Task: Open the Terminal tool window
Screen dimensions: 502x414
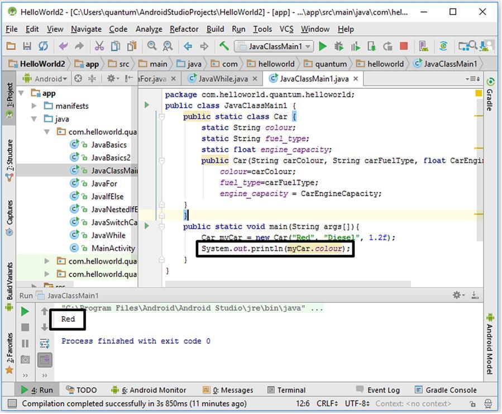Action: pos(286,390)
